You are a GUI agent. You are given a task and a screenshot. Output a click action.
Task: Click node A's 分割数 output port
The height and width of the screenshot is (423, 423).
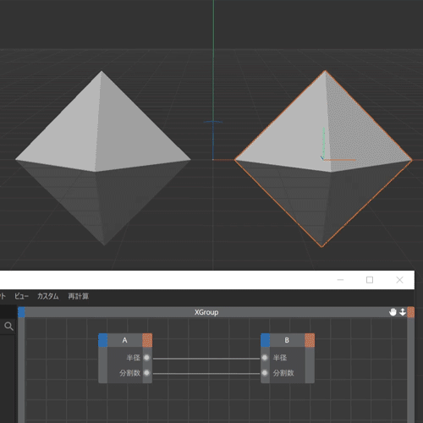[x=146, y=373]
